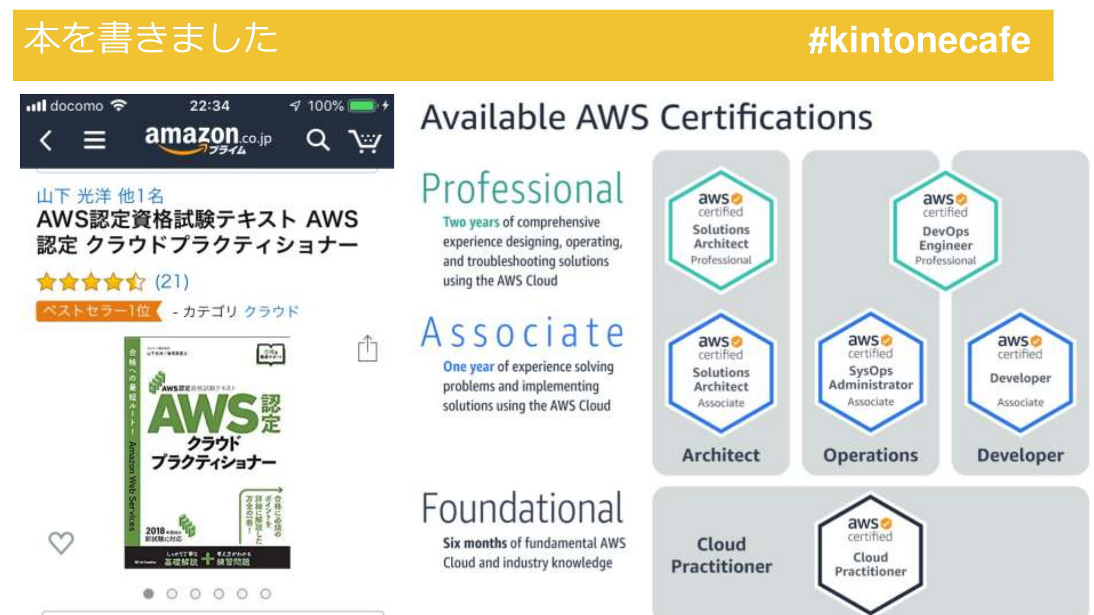Viewport: 1094px width, 615px height.
Task: Tap the AWS認定 book cover image
Action: point(207,453)
